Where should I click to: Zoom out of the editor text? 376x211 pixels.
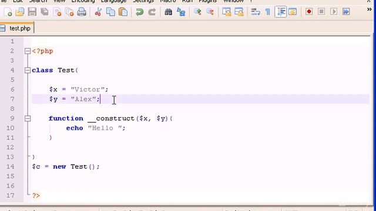[210, 12]
